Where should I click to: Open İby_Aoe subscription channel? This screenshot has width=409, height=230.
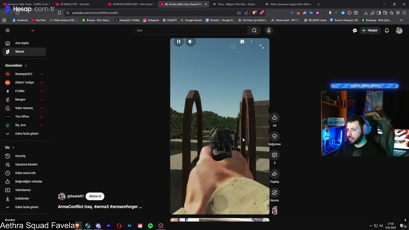(x=24, y=125)
